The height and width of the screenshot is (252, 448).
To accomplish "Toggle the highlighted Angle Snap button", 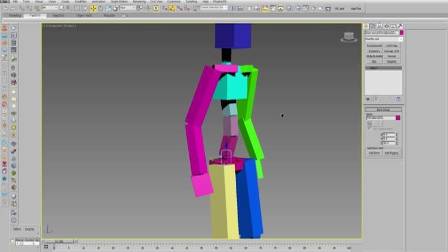I will pos(172,8).
